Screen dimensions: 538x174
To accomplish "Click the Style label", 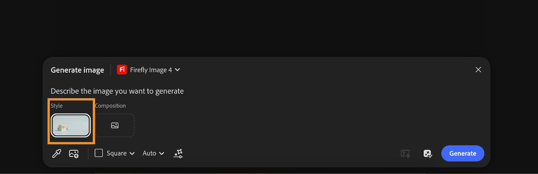I will (x=56, y=106).
